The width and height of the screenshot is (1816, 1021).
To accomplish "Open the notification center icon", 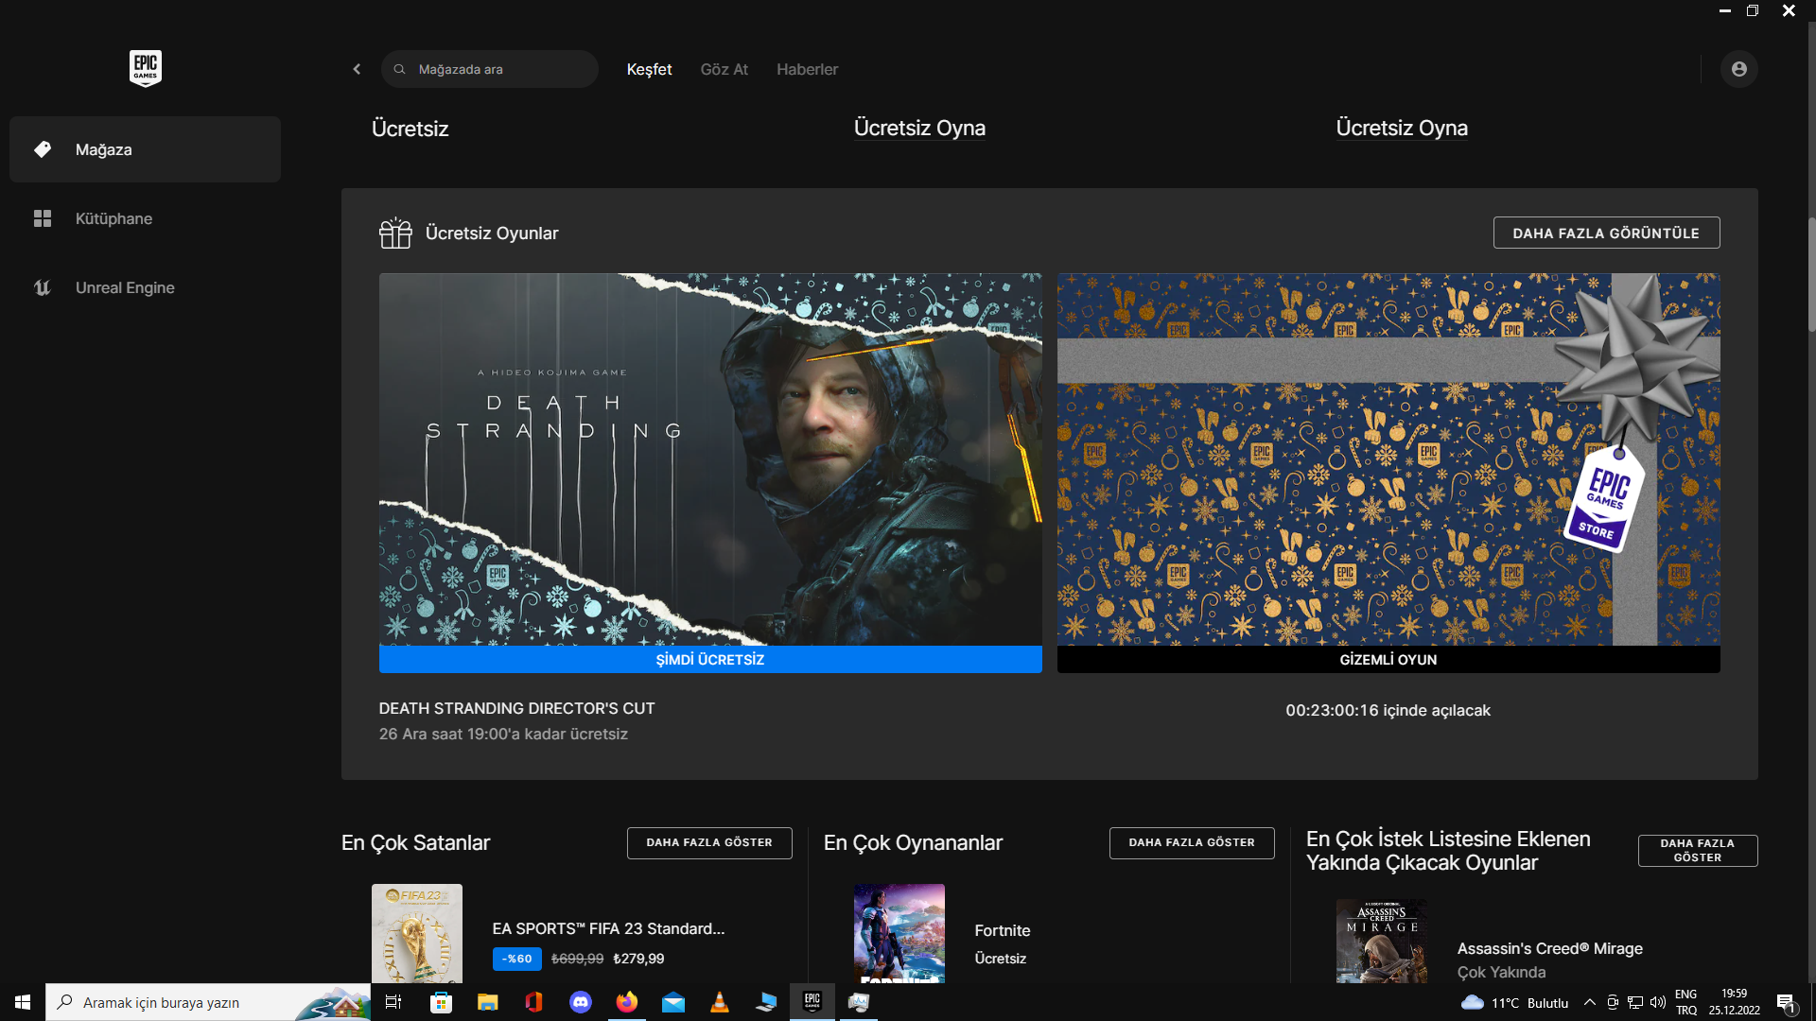I will click(x=1786, y=1002).
